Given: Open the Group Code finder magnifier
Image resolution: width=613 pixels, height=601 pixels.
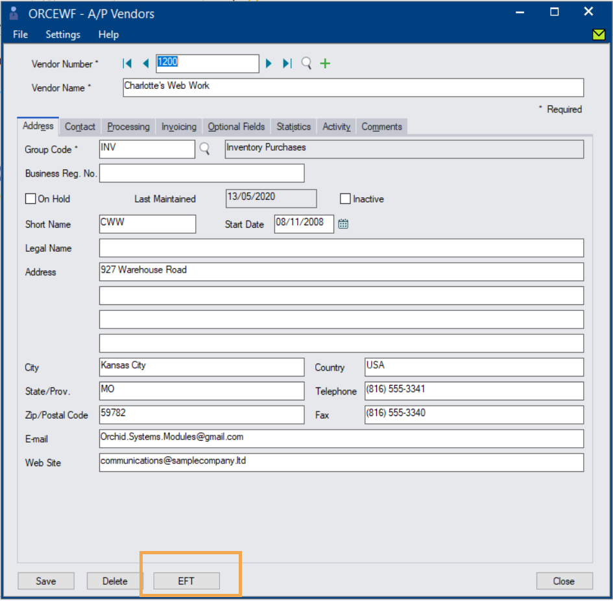Looking at the screenshot, I should tap(205, 149).
